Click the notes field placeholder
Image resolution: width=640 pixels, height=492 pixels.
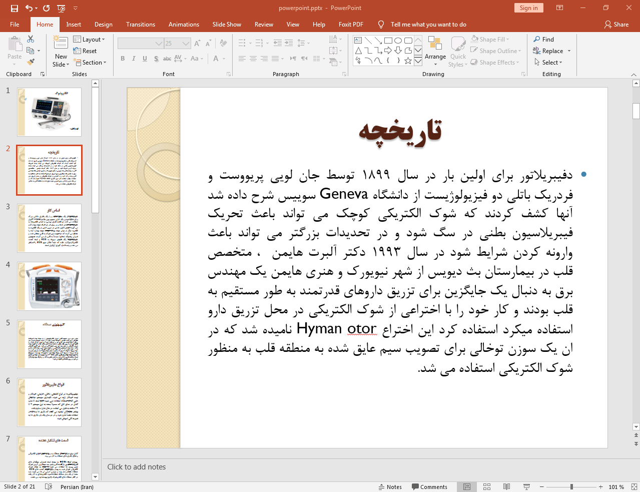click(x=137, y=467)
